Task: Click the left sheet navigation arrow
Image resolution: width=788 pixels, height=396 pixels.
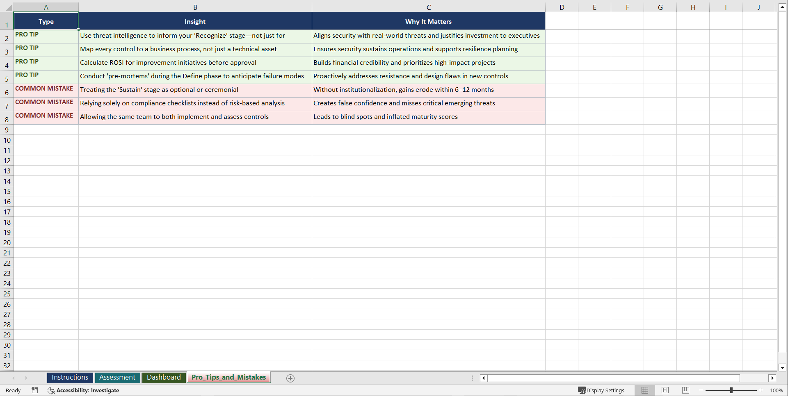Action: click(14, 378)
